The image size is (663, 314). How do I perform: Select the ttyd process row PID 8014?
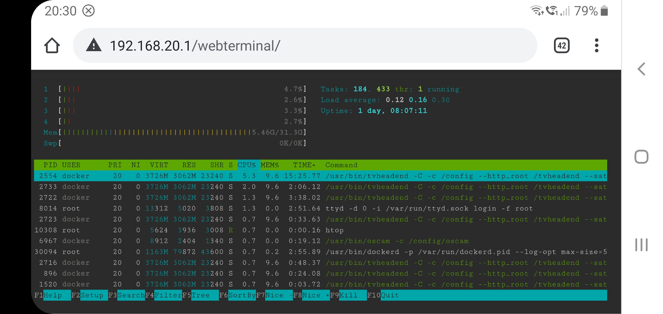(x=320, y=208)
